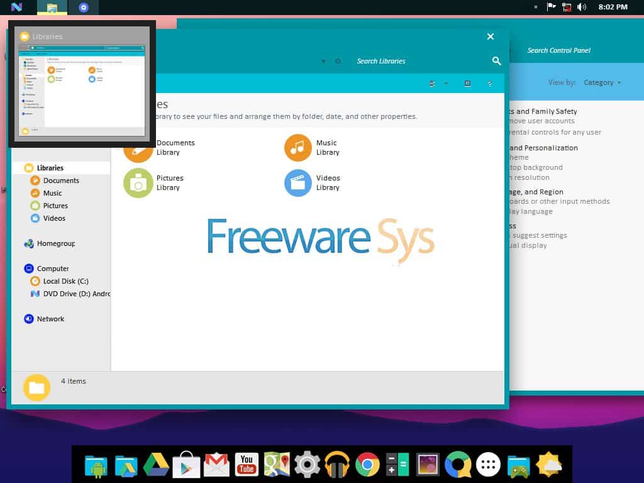Launch YouTube from the dock
Viewport: 644px width, 483px height.
247,465
